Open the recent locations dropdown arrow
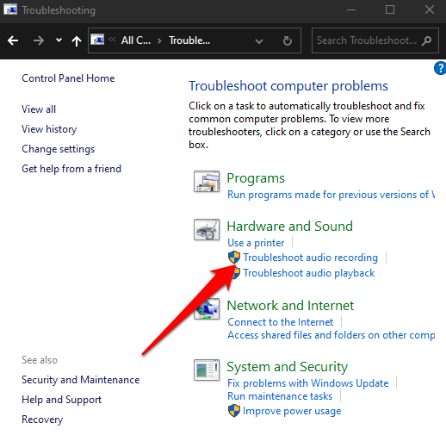The width and height of the screenshot is (446, 435). click(59, 40)
